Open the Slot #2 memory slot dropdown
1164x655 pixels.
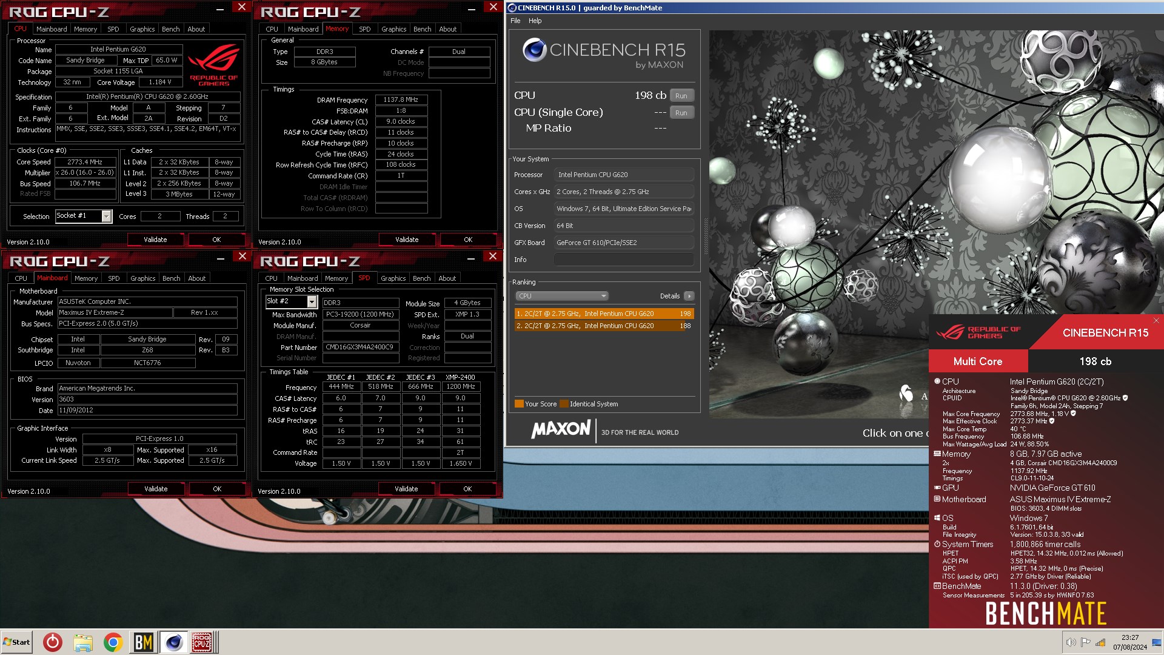(312, 301)
